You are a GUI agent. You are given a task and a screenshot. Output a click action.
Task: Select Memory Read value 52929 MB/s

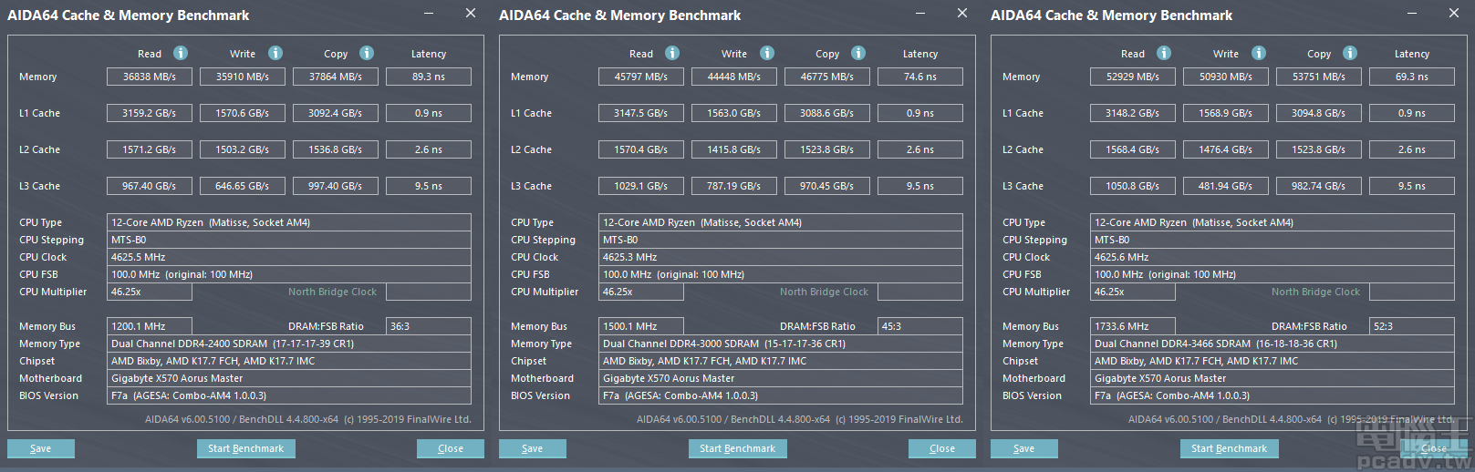[1133, 77]
